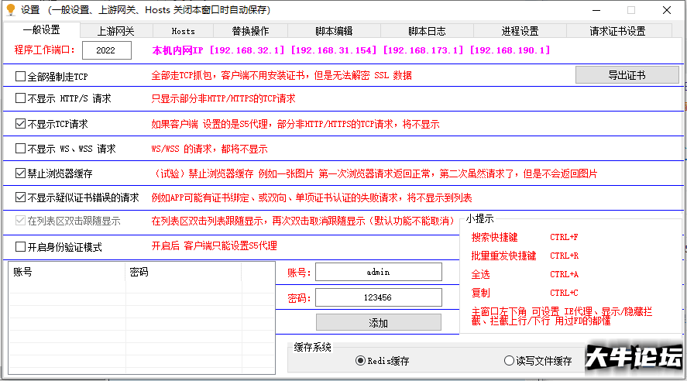
Task: Click the IP text 192.168.173.1
Action: coord(423,50)
